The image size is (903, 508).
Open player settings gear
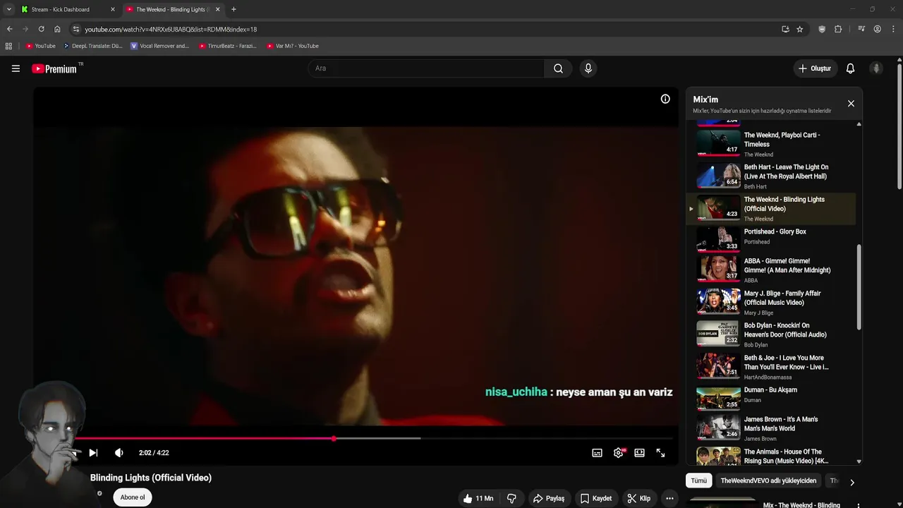click(x=619, y=453)
